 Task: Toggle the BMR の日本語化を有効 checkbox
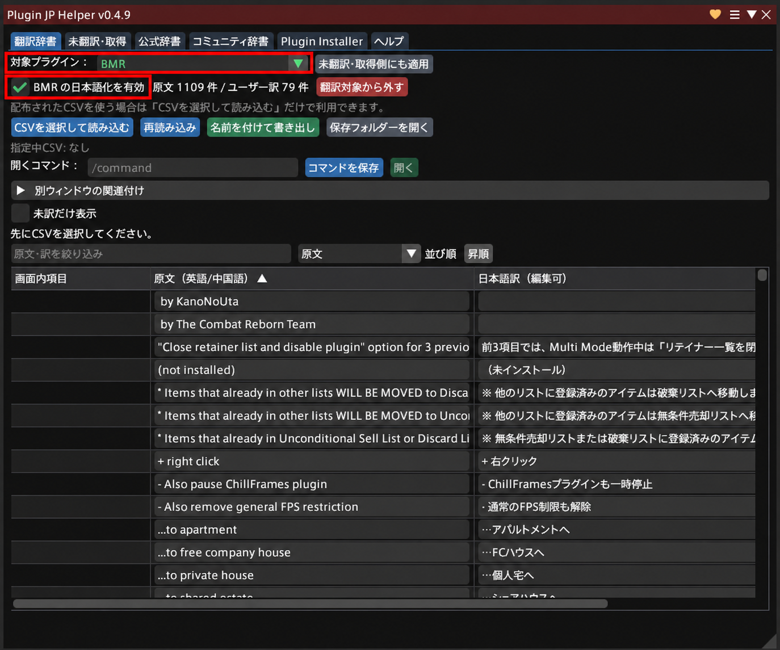[x=20, y=87]
